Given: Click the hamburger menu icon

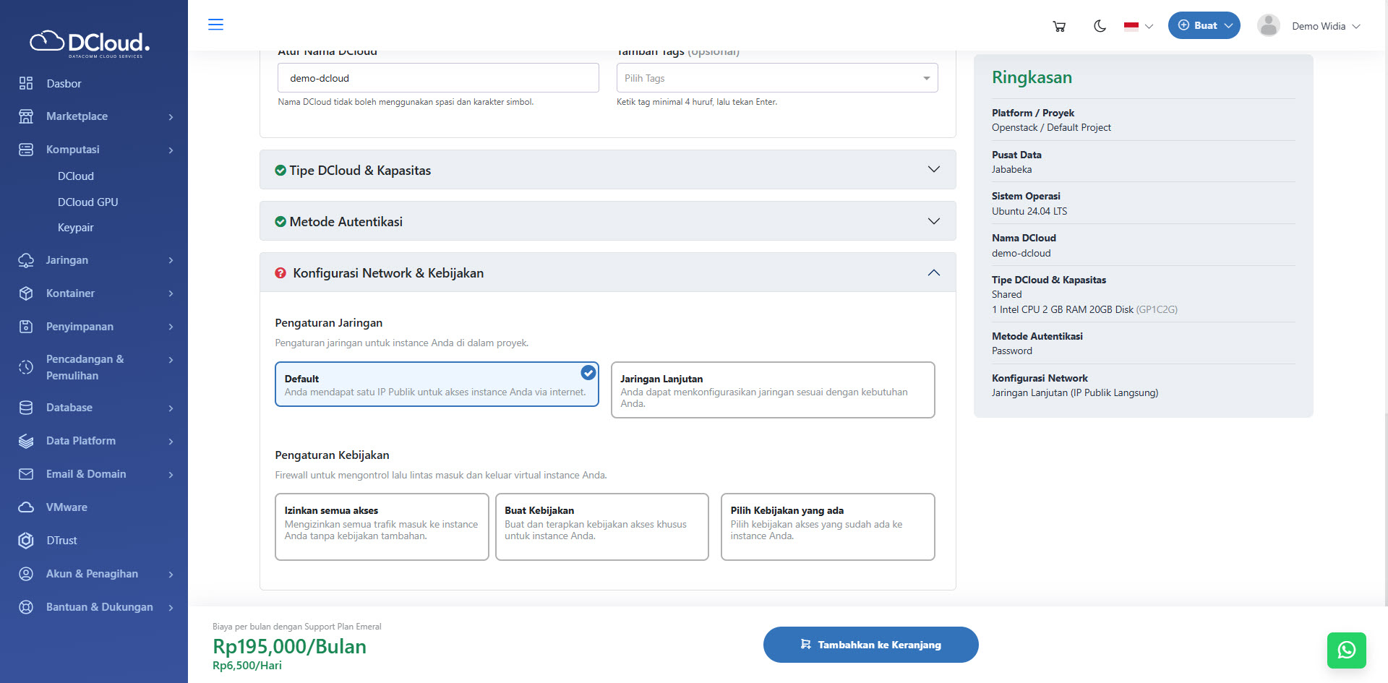Looking at the screenshot, I should pyautogui.click(x=215, y=25).
